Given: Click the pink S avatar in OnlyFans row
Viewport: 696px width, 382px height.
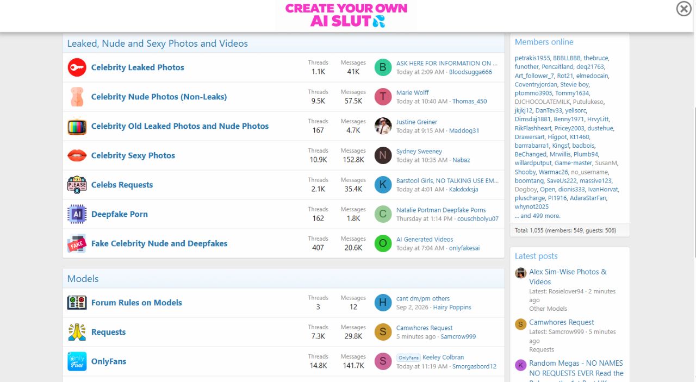Looking at the screenshot, I should (383, 361).
